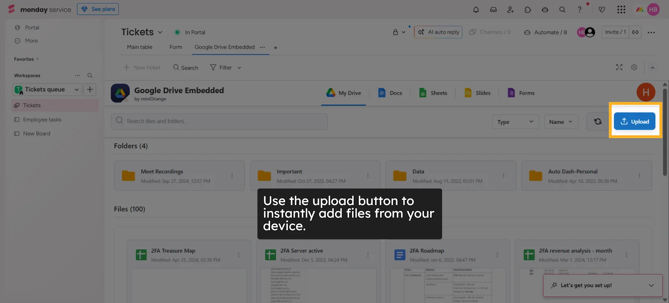Search workspaces magnifier in sidebar
669x303 pixels.
coord(90,75)
